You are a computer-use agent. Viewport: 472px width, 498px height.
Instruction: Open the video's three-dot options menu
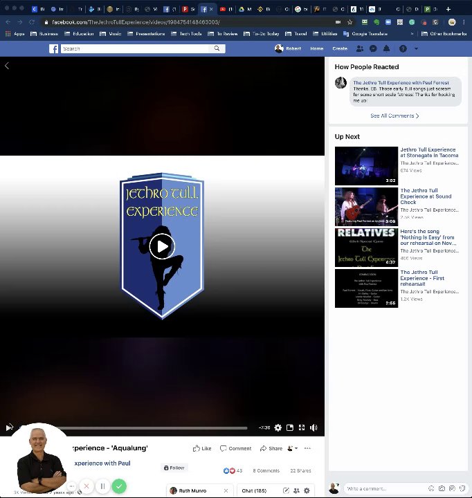(307, 448)
